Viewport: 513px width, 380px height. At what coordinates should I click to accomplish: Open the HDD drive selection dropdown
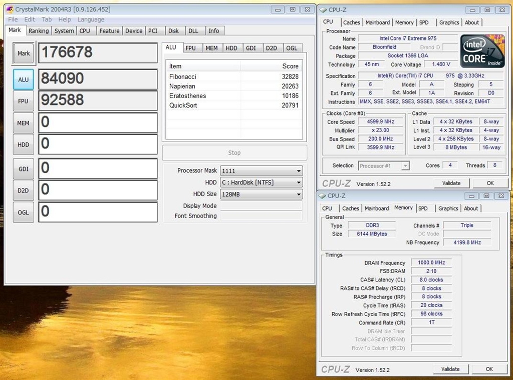tap(261, 182)
